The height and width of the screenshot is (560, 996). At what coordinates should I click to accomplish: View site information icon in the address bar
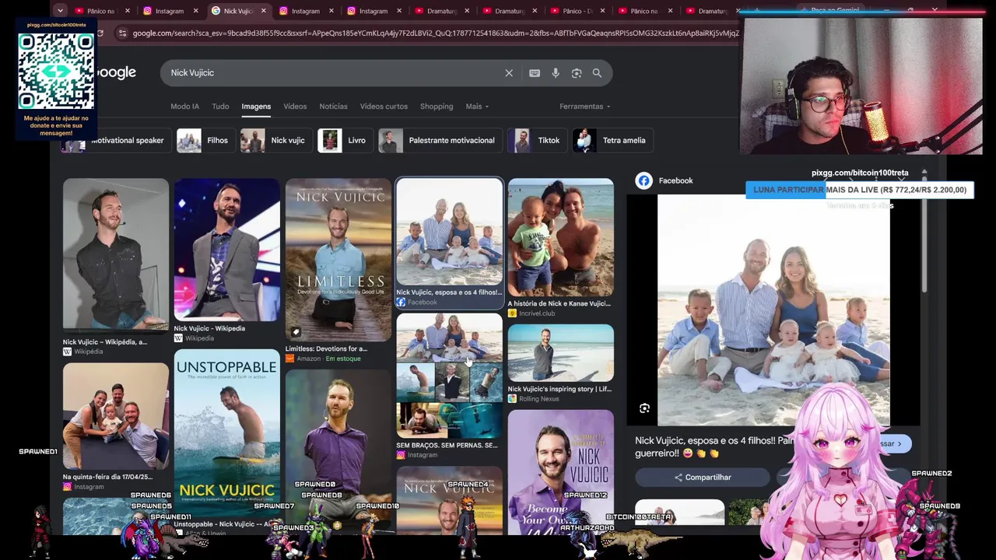pos(121,33)
